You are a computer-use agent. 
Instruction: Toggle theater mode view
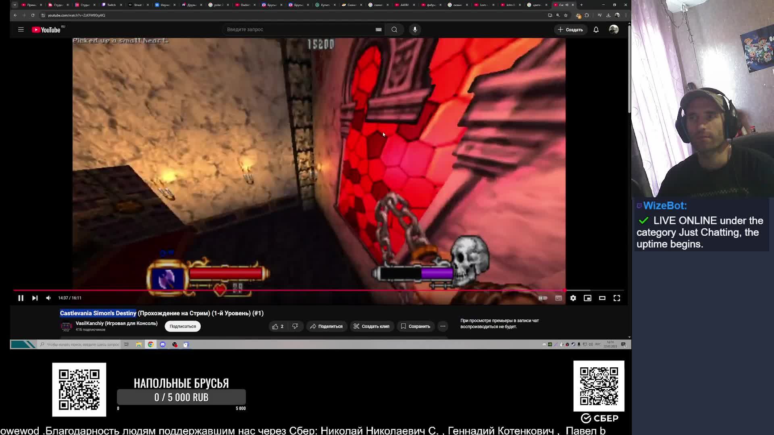coord(602,298)
